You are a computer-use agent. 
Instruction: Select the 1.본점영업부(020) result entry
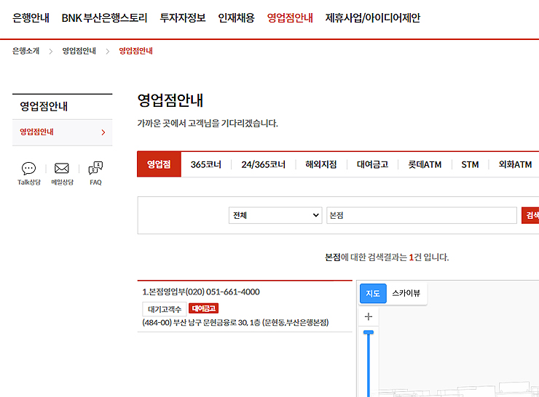click(201, 292)
